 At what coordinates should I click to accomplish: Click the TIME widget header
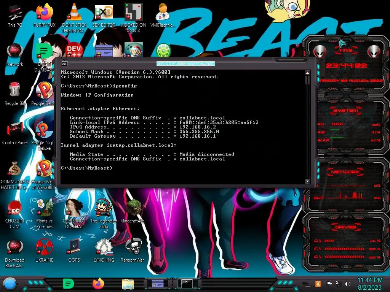[x=346, y=51]
